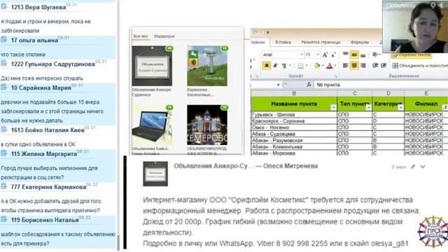Apply the fill color bucket
Viewport: 448px width, 252px height.
[x=317, y=66]
